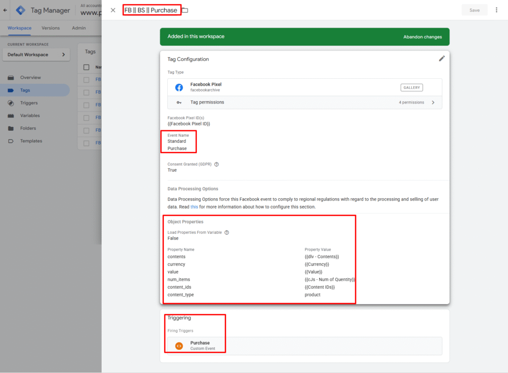Viewport: 508px width, 373px height.
Task: Check the second tag row checkbox
Action: pyautogui.click(x=86, y=93)
